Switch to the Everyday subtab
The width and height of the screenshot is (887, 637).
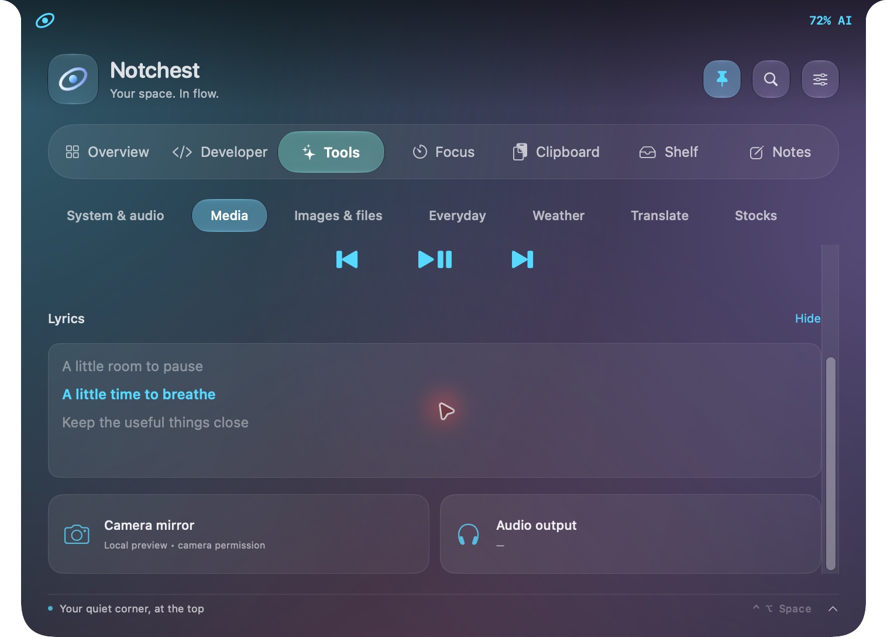(x=458, y=215)
